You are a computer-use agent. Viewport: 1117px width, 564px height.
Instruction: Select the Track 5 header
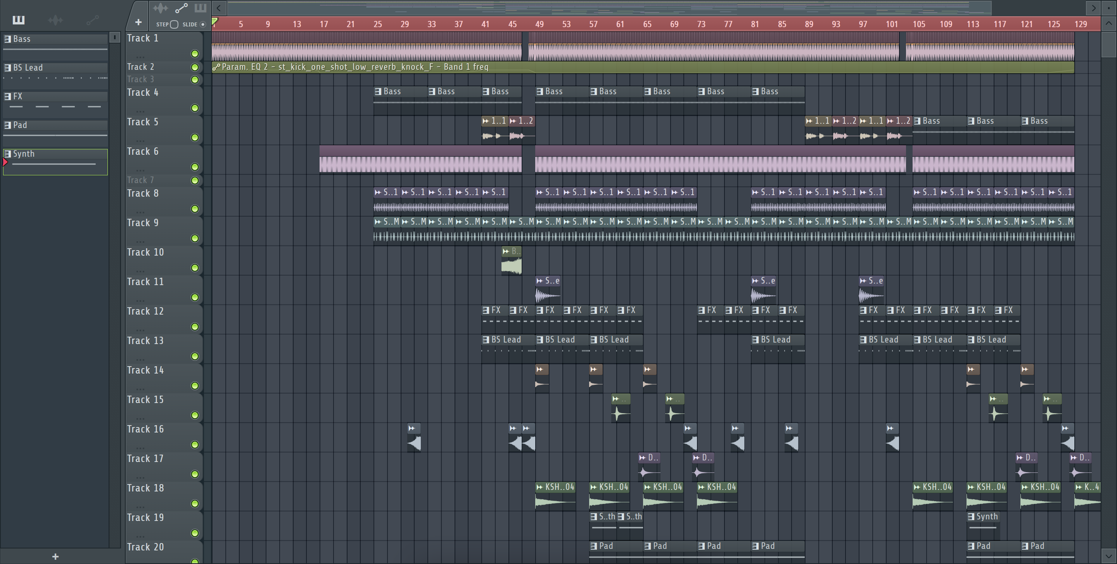coord(164,130)
